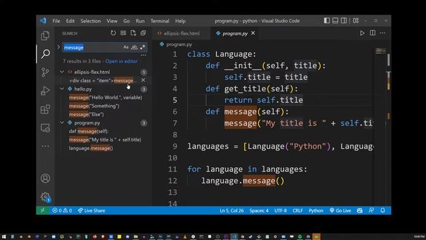Image resolution: width=426 pixels, height=240 pixels.
Task: Show errors and warnings panel
Action: [x=62, y=211]
